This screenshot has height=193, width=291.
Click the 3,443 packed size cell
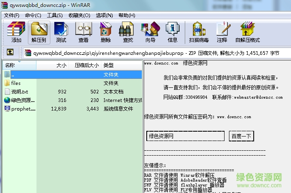click(x=92, y=109)
